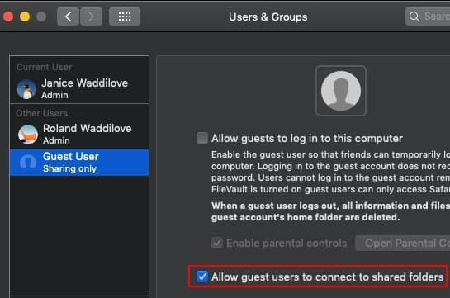Image resolution: width=450 pixels, height=298 pixels.
Task: Select Janice Waddilove in user list
Action: 79,89
